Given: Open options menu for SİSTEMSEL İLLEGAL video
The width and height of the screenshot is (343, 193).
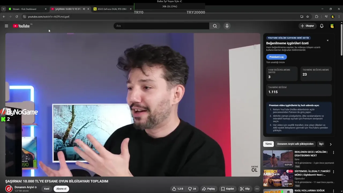Looking at the screenshot, I should [x=333, y=172].
